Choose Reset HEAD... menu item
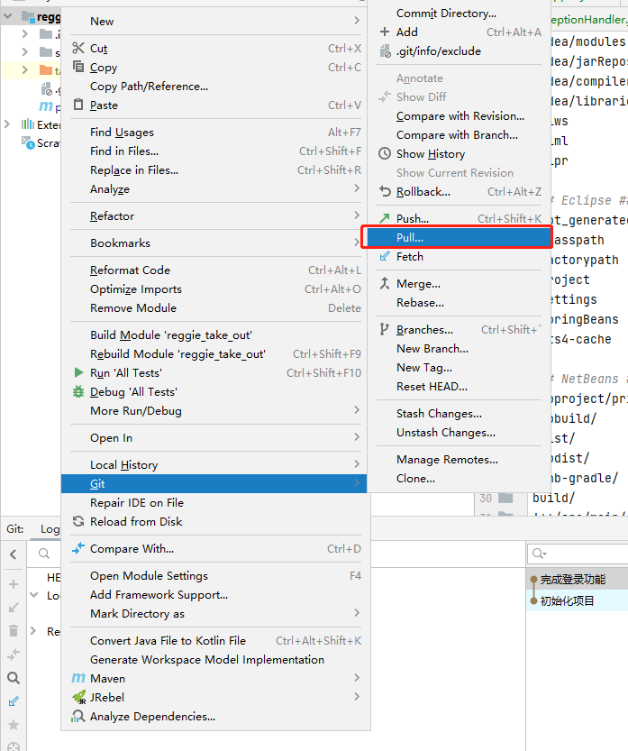 click(x=459, y=386)
